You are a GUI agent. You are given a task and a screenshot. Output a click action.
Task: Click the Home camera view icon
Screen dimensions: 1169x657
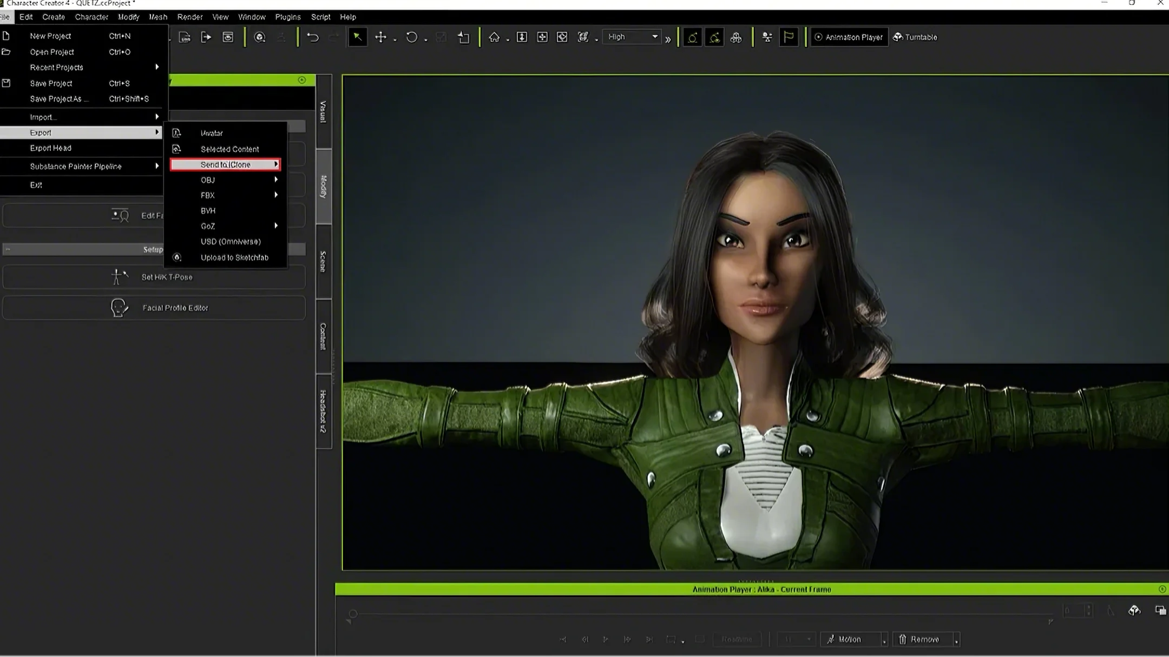(494, 37)
